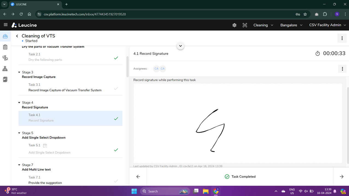
Task: Click the taskbar Search box
Action: point(165,191)
